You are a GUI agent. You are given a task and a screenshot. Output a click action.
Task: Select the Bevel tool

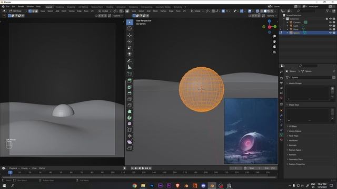(130, 93)
